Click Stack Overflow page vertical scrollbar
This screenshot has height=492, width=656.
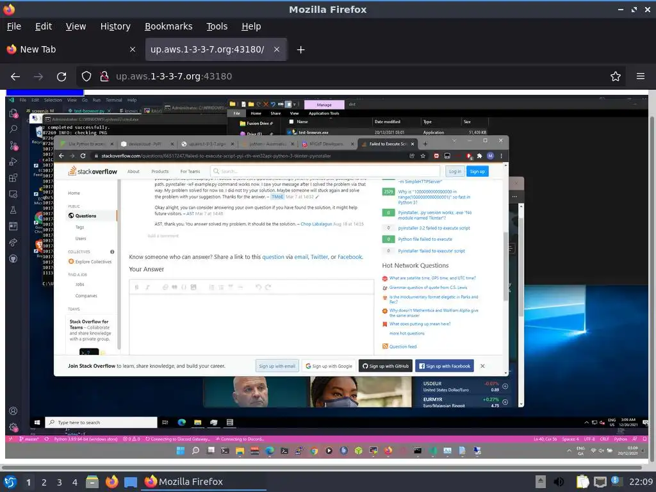click(x=506, y=266)
